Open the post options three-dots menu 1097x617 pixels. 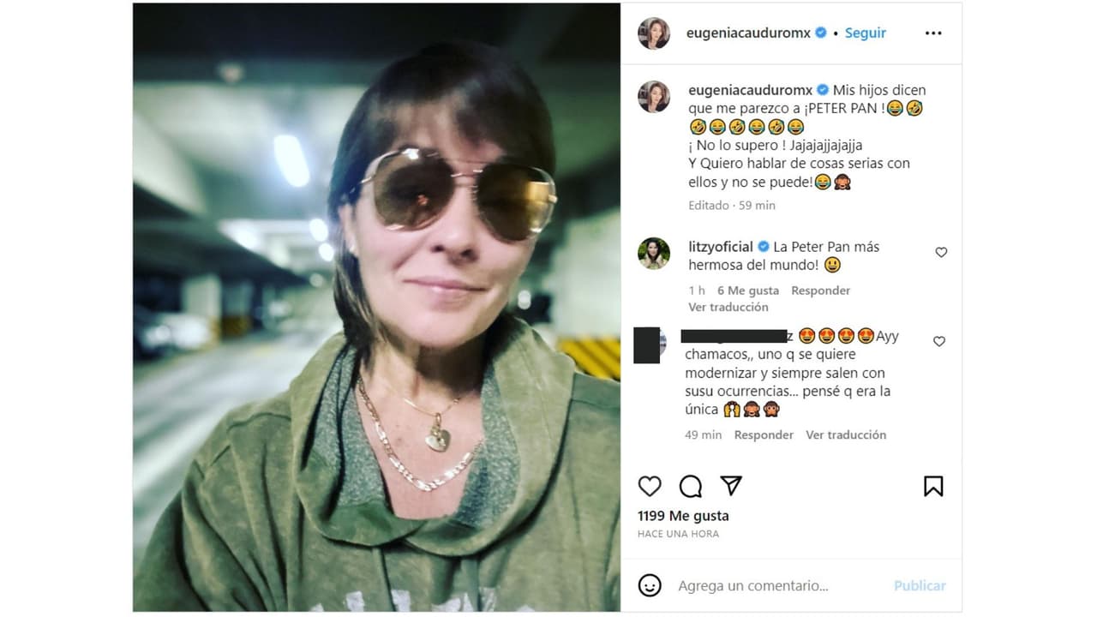933,33
